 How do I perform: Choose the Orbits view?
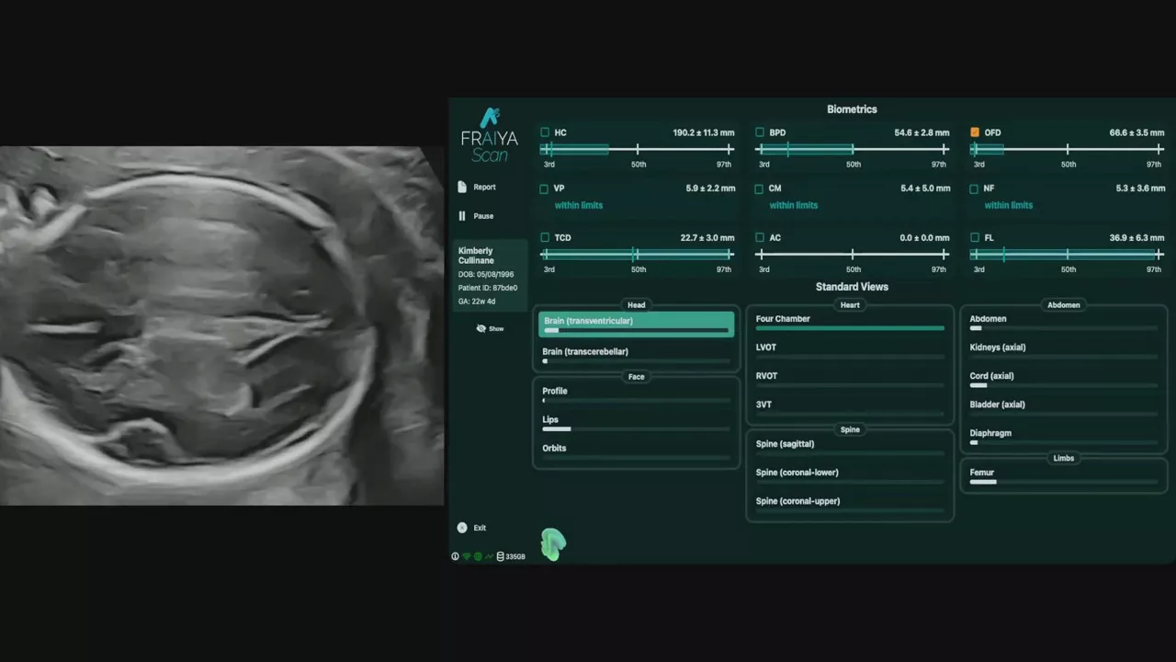point(636,451)
